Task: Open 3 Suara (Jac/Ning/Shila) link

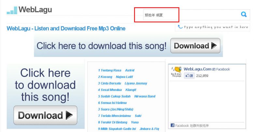Action: tap(116, 109)
